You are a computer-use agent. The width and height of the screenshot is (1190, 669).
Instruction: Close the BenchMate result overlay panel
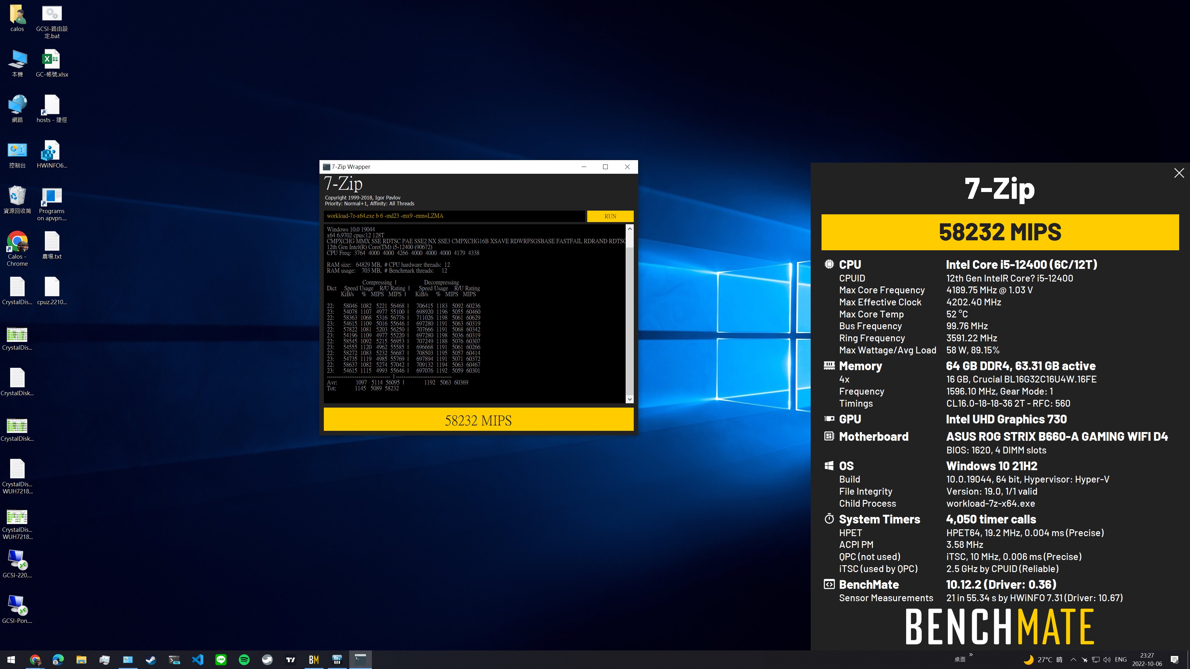point(1179,173)
